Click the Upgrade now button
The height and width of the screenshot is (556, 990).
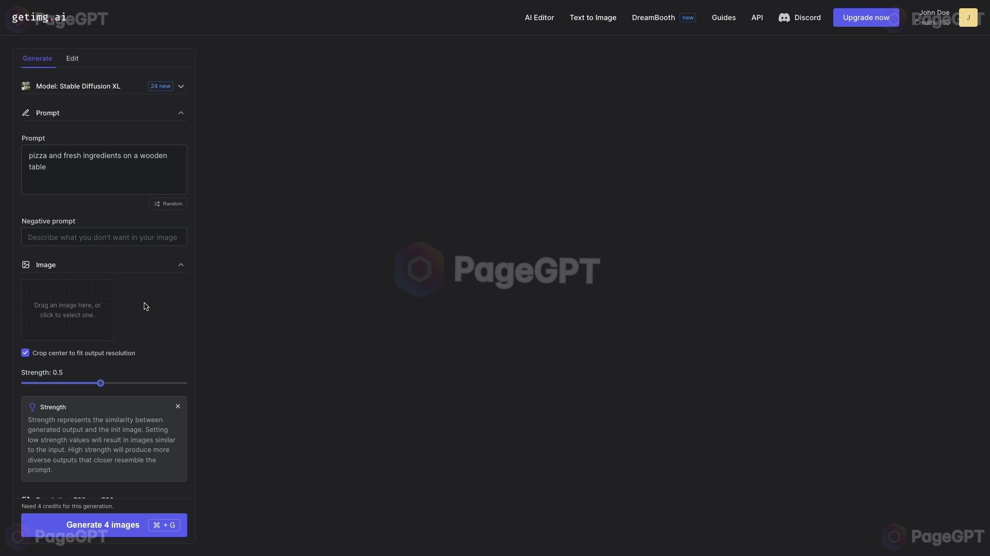coord(866,17)
